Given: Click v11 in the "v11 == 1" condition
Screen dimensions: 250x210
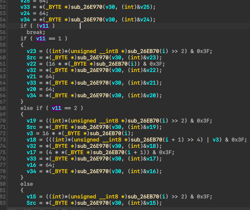Looking at the screenshot, I should coord(41,39).
